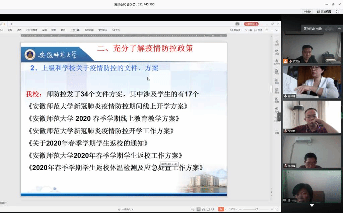This screenshot has height=213, width=343.
Task: Switch to slide sorter grid view
Action: [204, 209]
